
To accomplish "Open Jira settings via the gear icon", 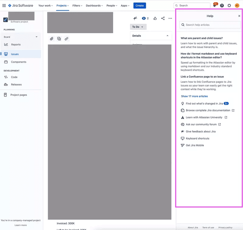I will [229, 5].
